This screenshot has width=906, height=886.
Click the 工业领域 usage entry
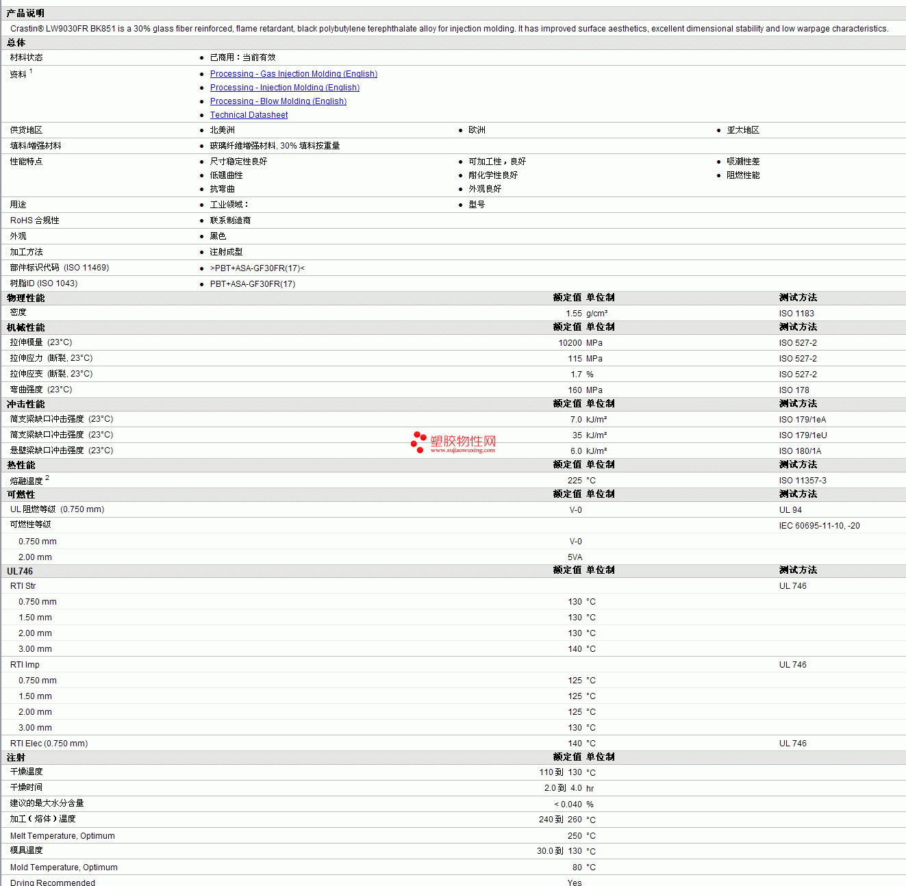click(x=229, y=205)
